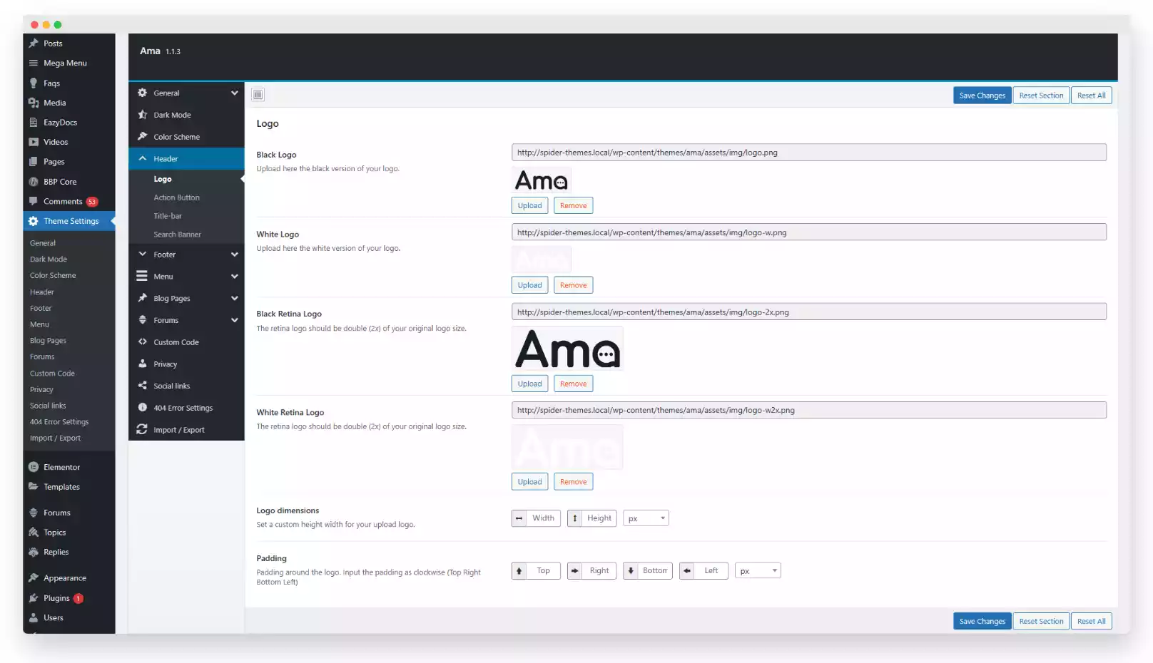Click the Dark Mode star icon

pos(142,115)
